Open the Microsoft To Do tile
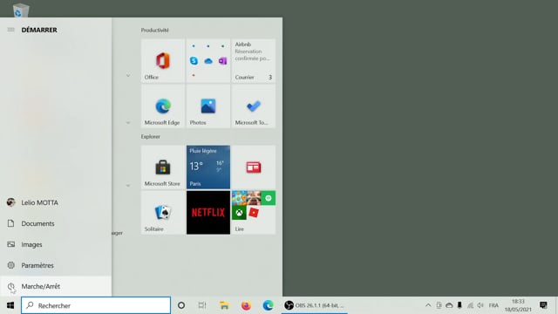The height and width of the screenshot is (314, 558). click(254, 106)
